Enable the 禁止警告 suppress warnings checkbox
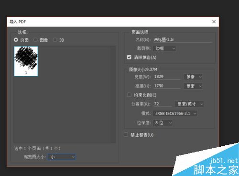This screenshot has width=239, height=176. coord(126,135)
